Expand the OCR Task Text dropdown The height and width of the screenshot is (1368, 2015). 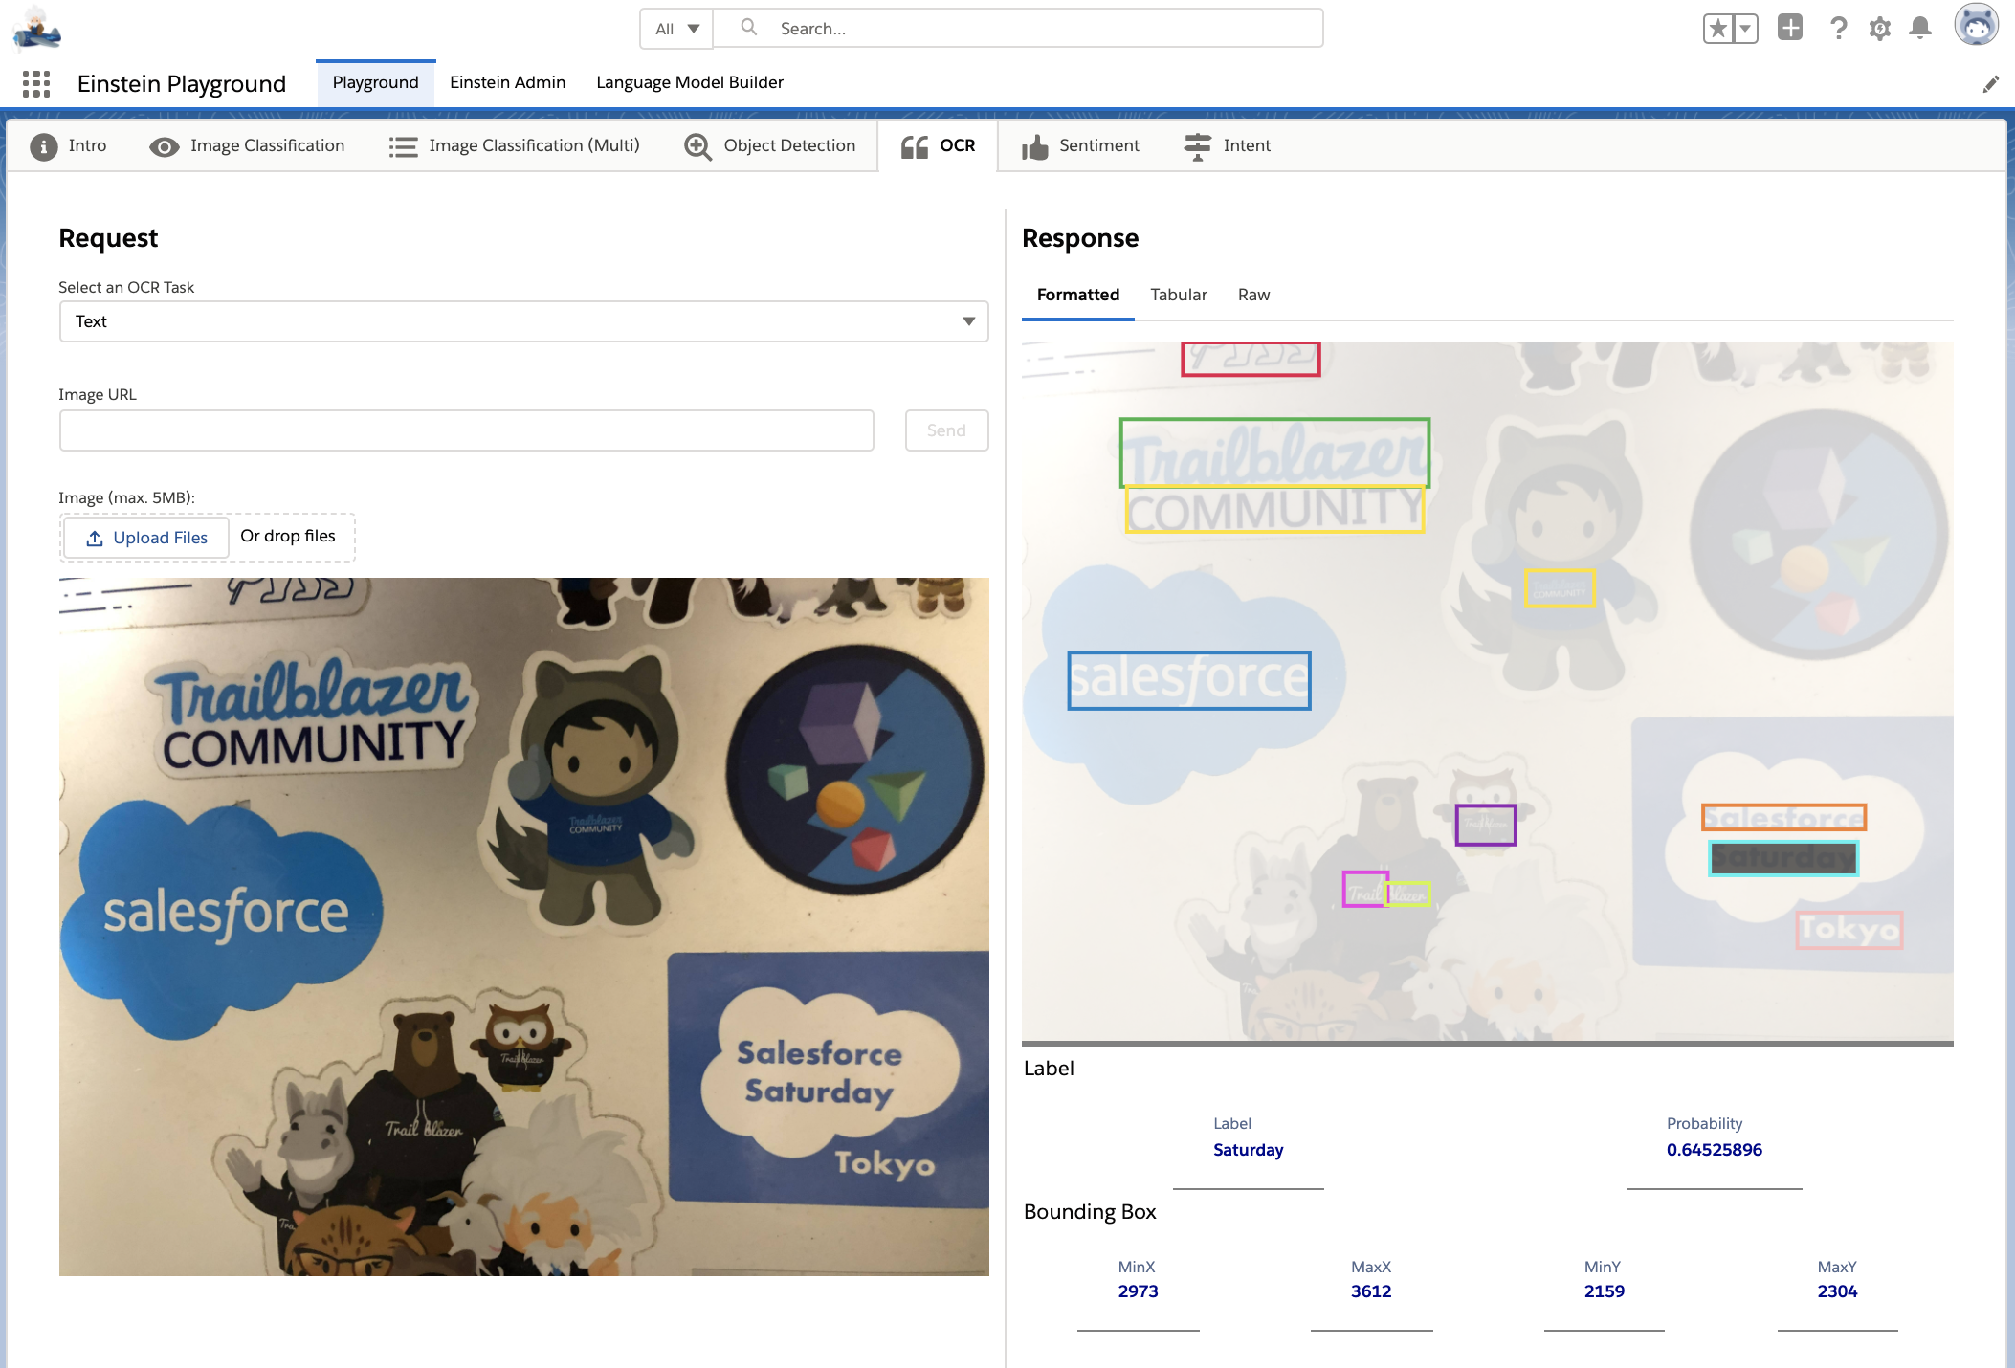pos(523,321)
